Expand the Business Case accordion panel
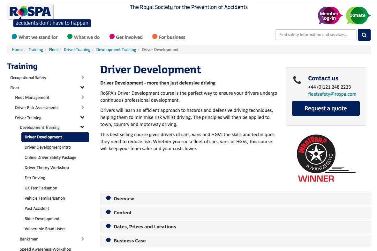The height and width of the screenshot is (251, 377). 236,241
